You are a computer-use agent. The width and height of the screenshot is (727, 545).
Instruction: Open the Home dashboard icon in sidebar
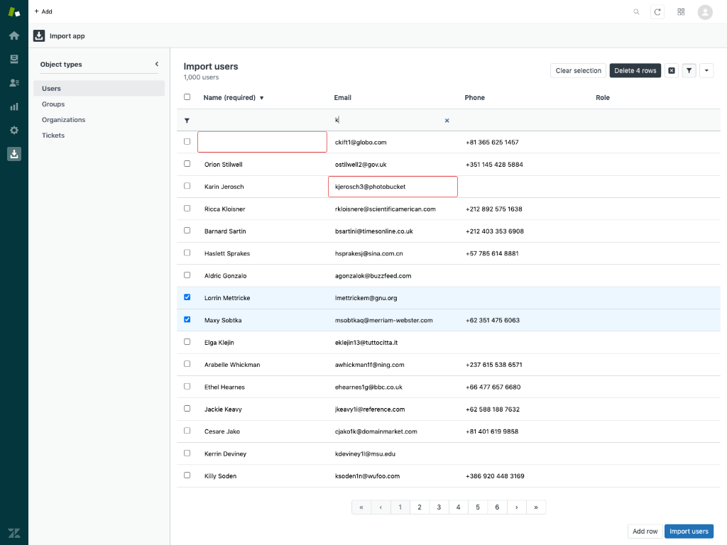14,35
